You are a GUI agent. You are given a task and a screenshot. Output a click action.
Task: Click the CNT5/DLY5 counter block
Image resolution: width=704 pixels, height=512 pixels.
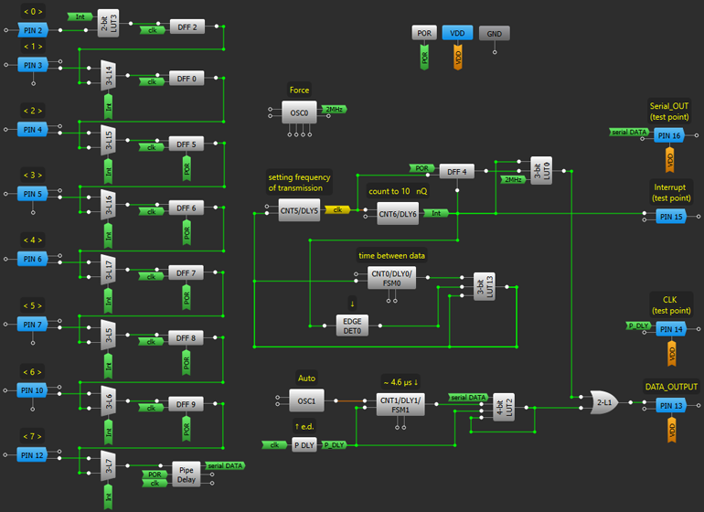point(299,211)
